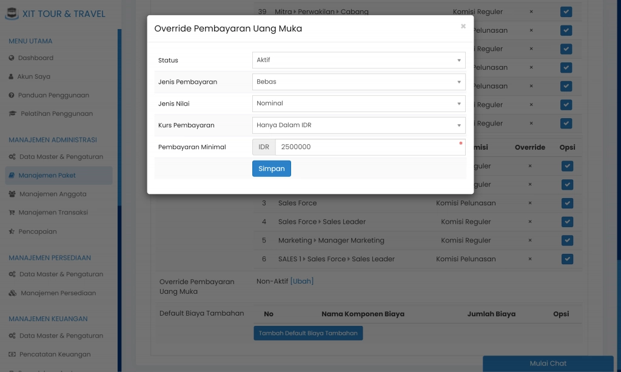Click the Pembayaran Minimal amount field
This screenshot has width=621, height=372.
pyautogui.click(x=369, y=147)
